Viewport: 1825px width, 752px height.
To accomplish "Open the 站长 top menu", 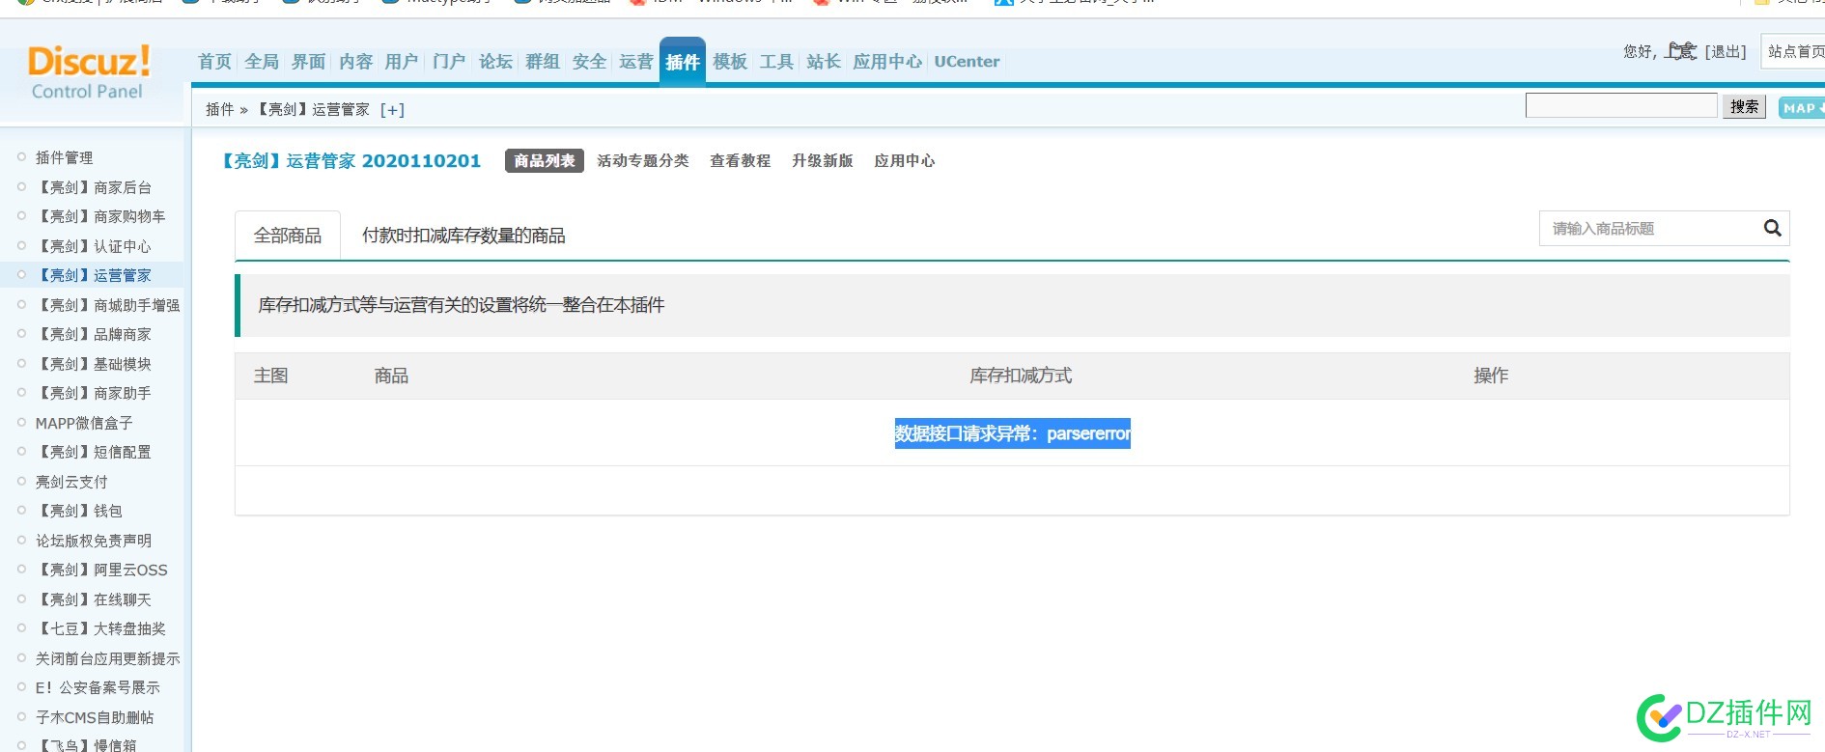I will (824, 62).
